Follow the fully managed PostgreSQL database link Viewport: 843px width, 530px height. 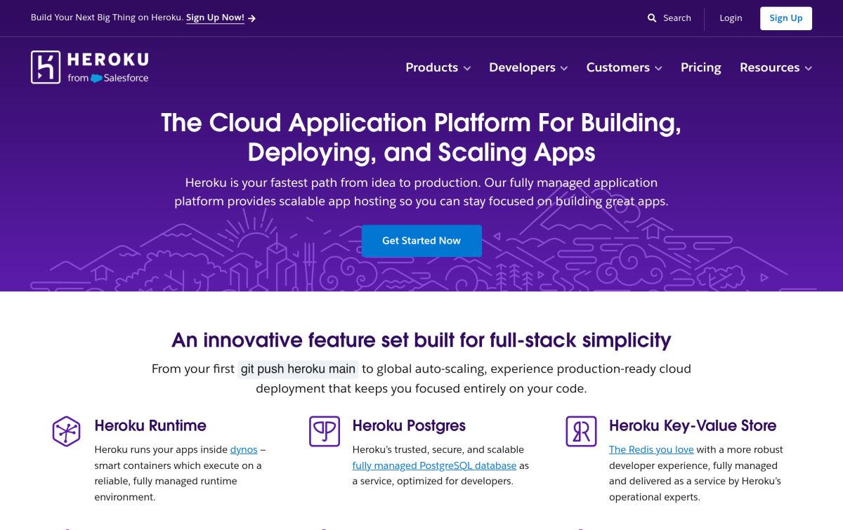click(x=434, y=465)
